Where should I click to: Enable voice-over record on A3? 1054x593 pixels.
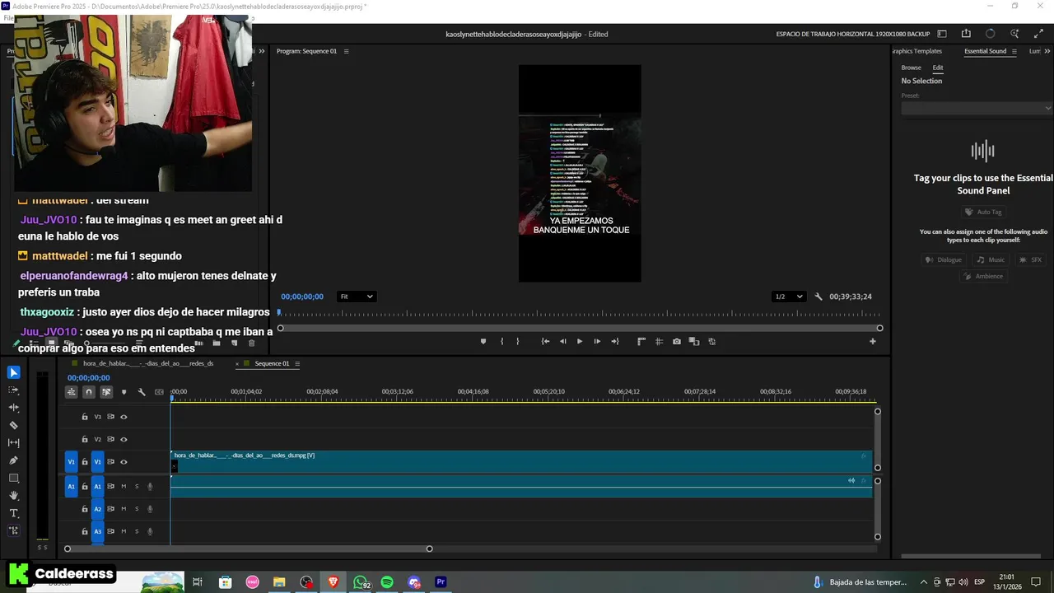(x=150, y=531)
